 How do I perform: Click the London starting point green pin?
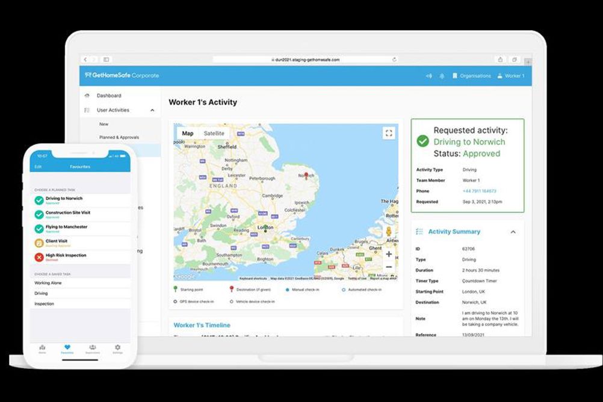click(x=265, y=229)
